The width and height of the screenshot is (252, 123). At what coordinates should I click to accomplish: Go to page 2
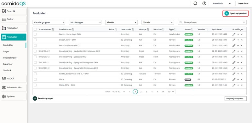coord(141,91)
